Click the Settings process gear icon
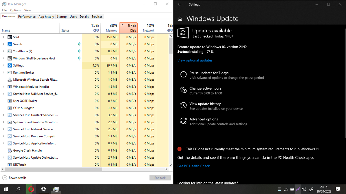The image size is (346, 194). pos(9,66)
